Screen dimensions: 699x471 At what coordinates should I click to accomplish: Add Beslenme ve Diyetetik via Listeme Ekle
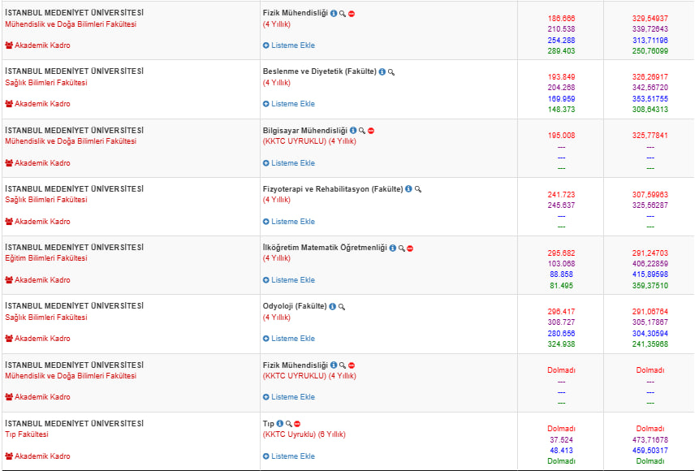click(289, 104)
